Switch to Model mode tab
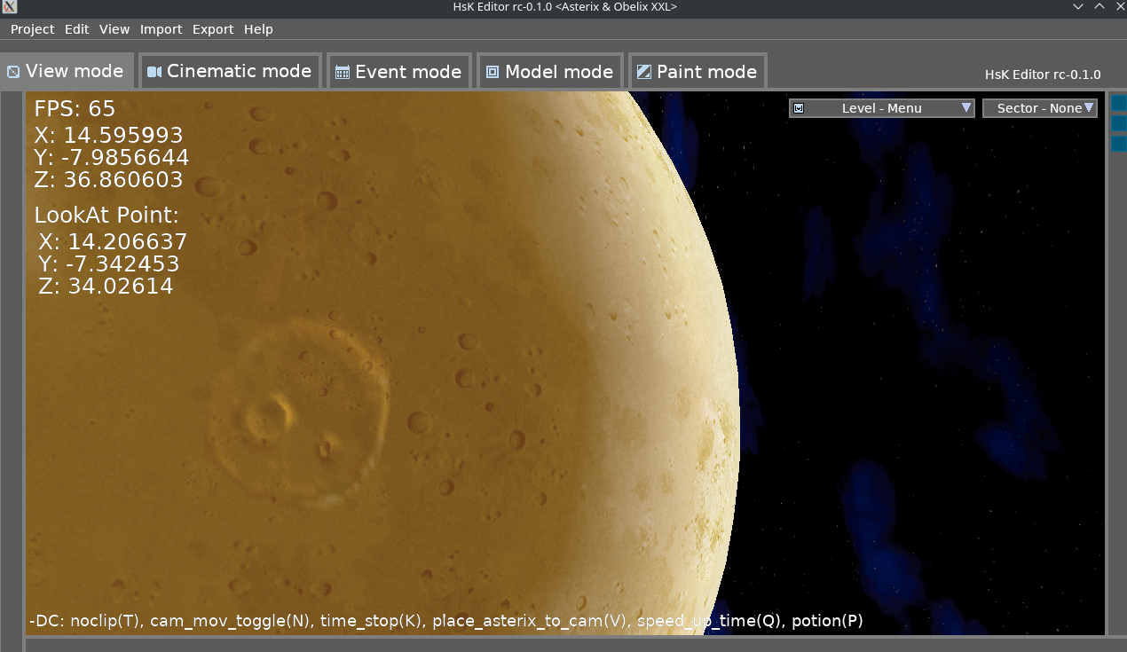The width and height of the screenshot is (1127, 652). tap(549, 71)
